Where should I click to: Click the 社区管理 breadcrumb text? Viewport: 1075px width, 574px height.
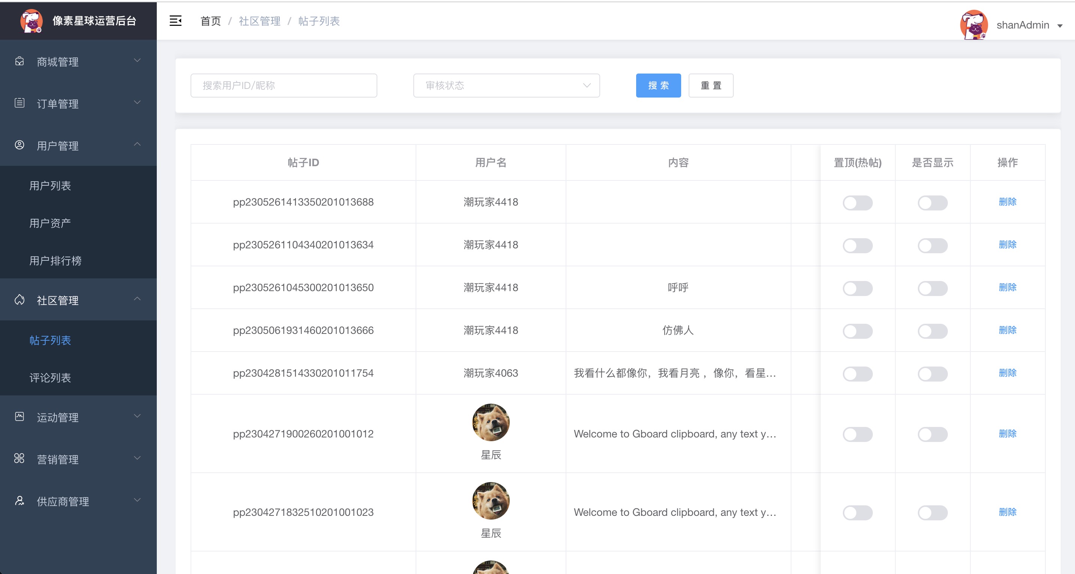(260, 21)
